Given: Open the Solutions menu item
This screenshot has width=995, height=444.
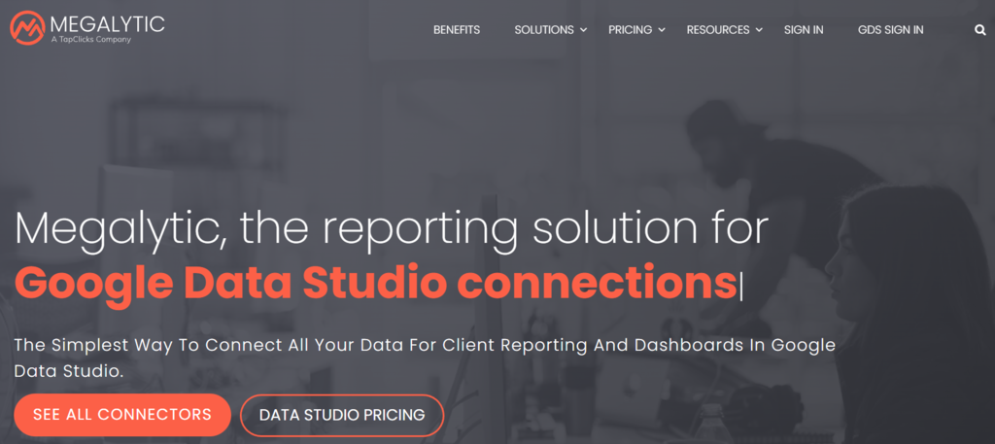Looking at the screenshot, I should click(x=544, y=30).
